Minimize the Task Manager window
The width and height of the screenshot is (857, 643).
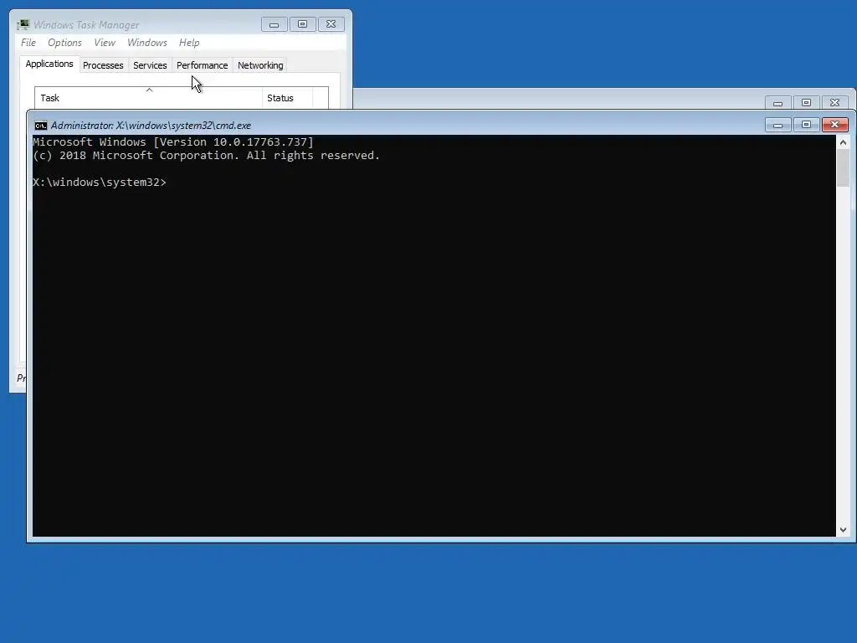coord(275,24)
